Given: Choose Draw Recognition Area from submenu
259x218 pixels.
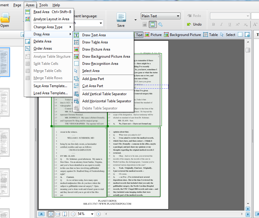Looking at the screenshot, I should click(103, 64).
